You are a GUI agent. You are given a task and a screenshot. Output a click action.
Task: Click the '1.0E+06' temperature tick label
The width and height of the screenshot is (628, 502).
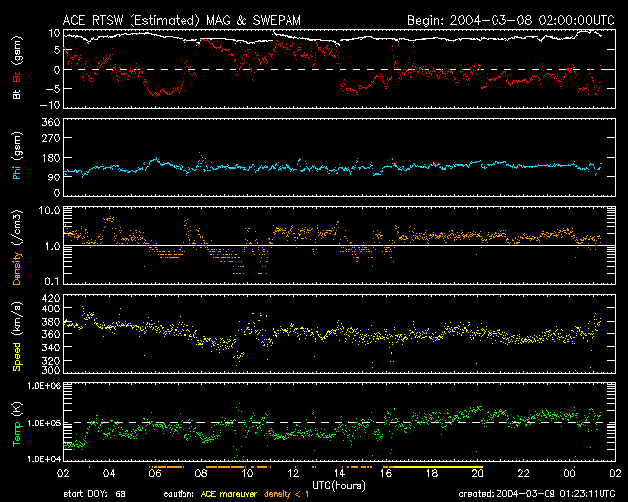[44, 386]
